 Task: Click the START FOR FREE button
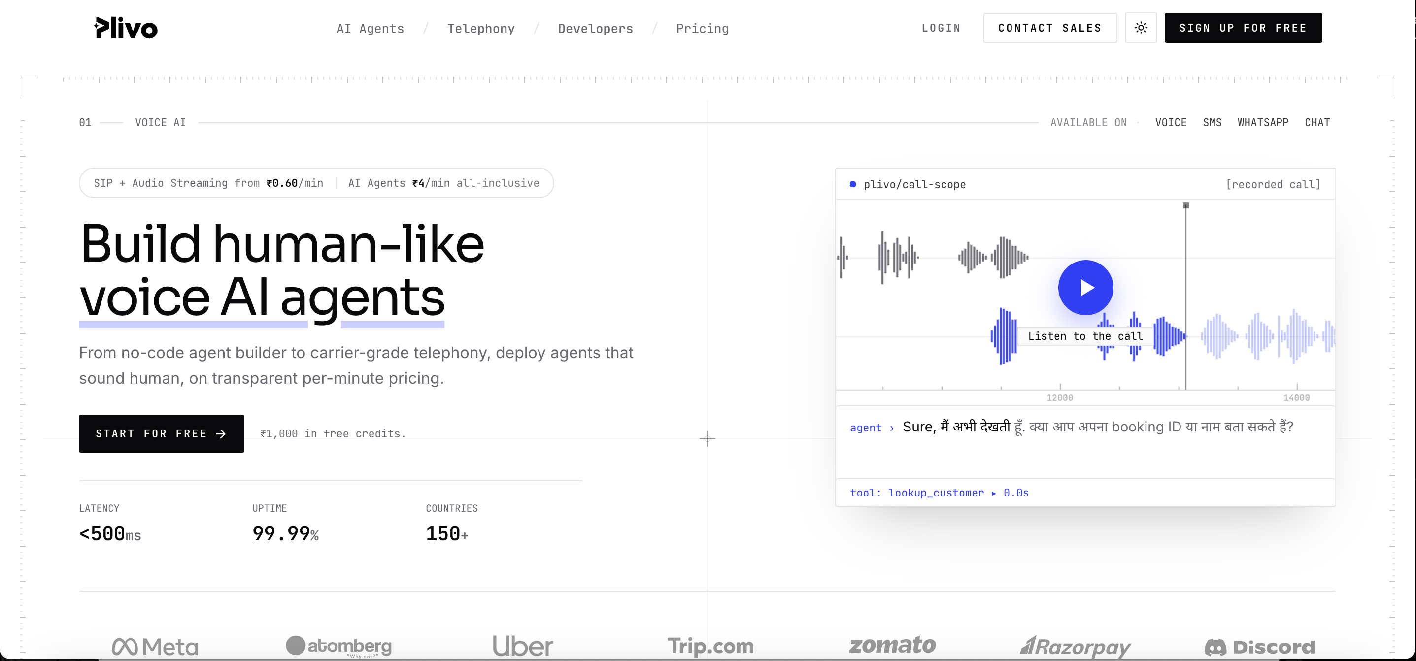[161, 433]
